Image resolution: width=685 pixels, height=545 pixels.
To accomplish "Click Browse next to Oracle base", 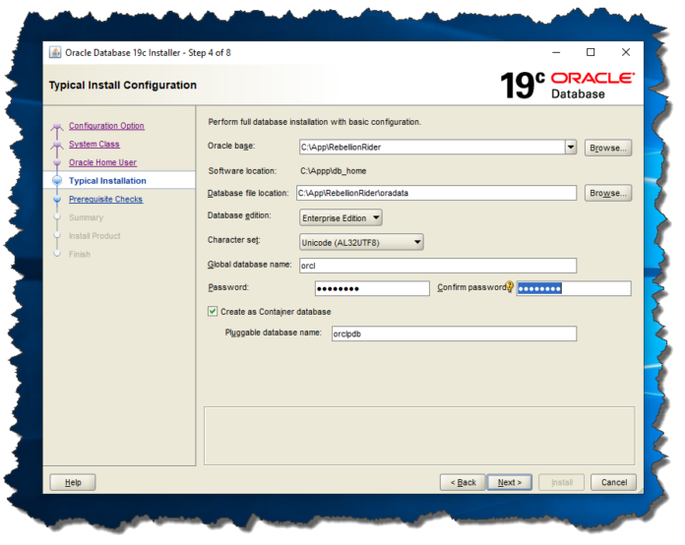I will (608, 148).
